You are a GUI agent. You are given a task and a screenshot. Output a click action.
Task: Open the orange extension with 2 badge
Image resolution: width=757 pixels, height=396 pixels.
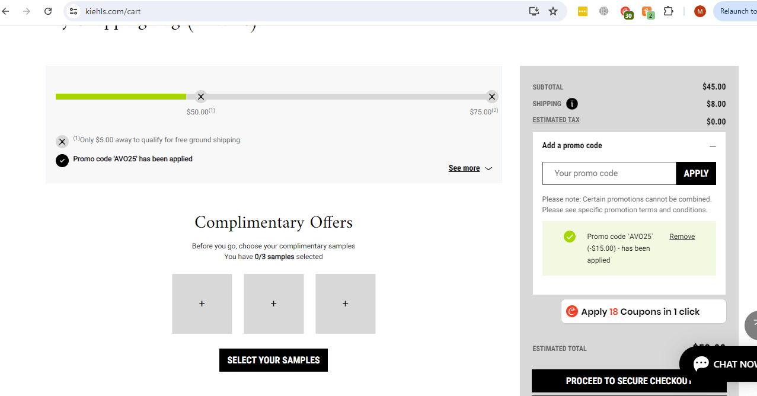tap(647, 12)
